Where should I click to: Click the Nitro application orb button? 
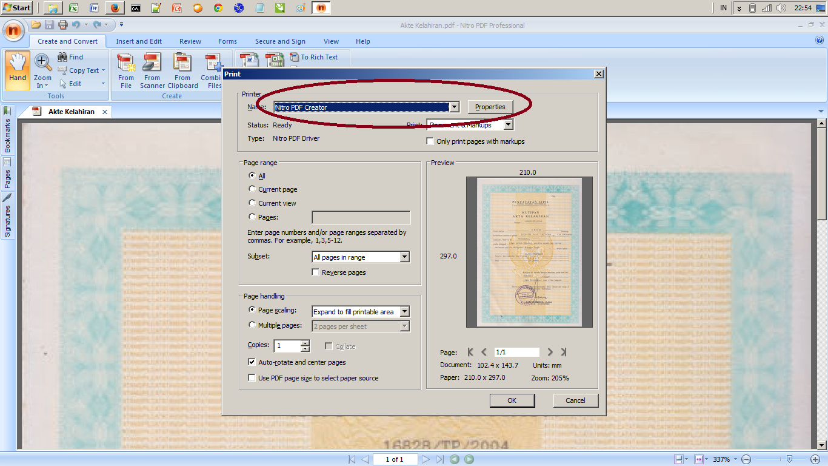tap(13, 30)
